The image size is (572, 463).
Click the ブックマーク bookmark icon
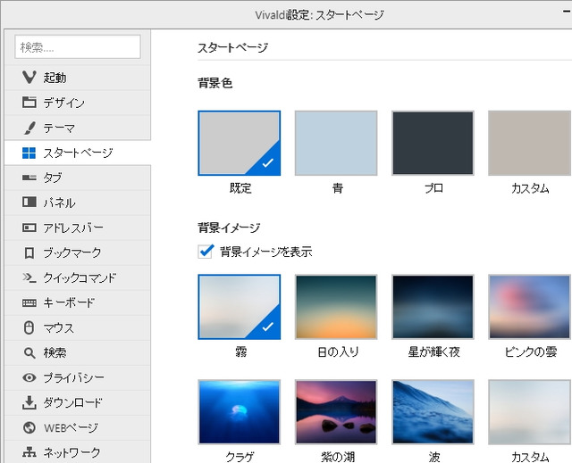click(29, 253)
